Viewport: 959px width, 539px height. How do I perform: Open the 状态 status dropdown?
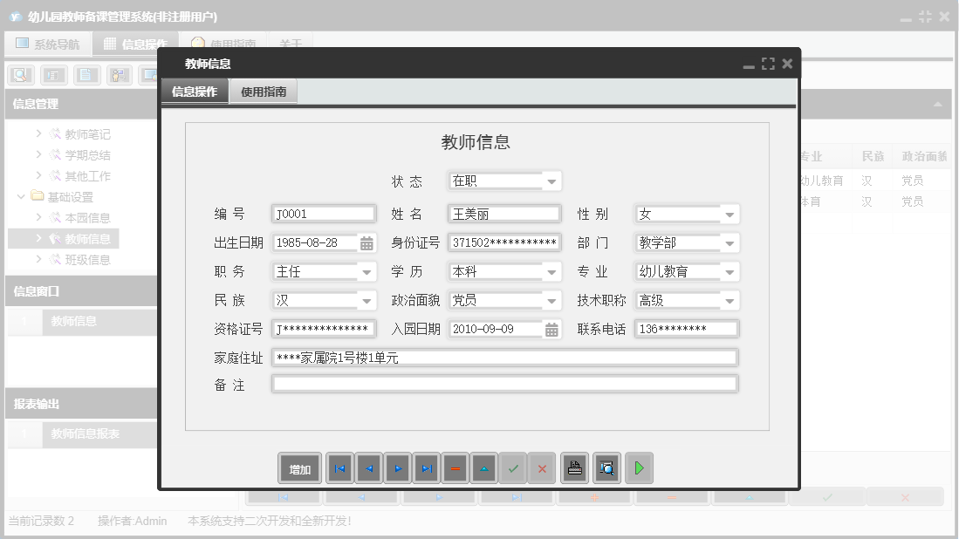551,182
